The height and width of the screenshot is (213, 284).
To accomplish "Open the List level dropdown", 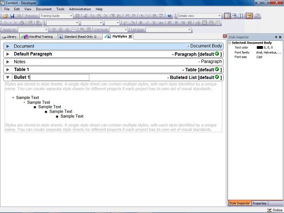I will click(x=126, y=30).
